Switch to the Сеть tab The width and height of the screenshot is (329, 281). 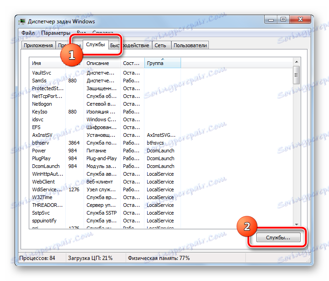(x=160, y=45)
